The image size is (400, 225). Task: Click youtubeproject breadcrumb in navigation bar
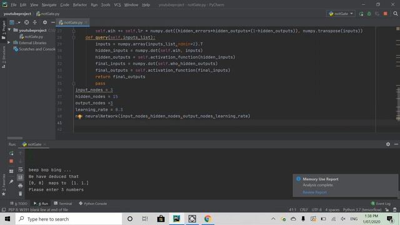(17, 14)
